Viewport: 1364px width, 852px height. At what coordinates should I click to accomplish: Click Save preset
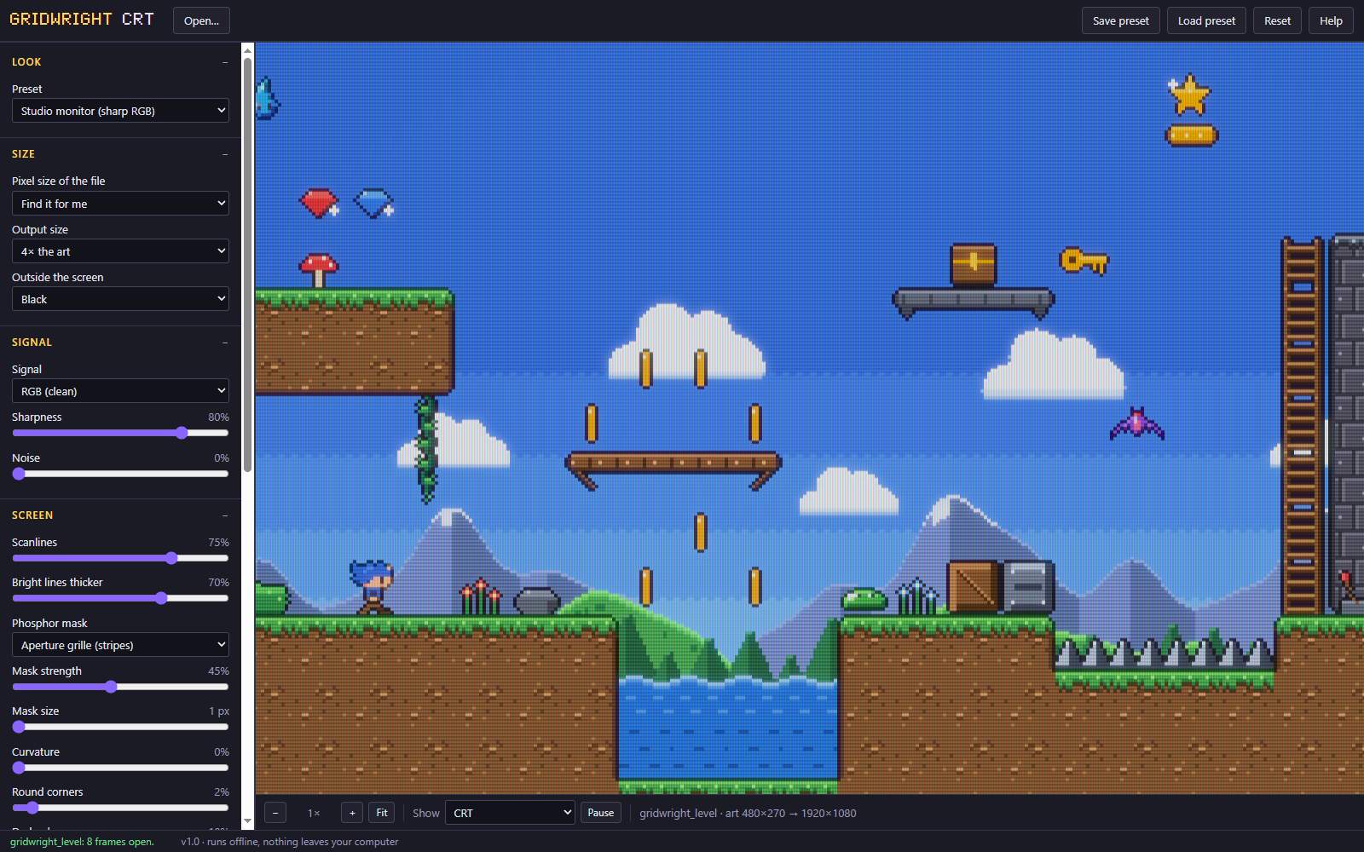pos(1121,20)
